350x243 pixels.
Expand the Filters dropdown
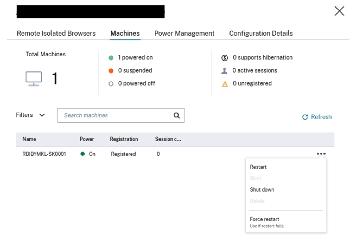pos(30,115)
